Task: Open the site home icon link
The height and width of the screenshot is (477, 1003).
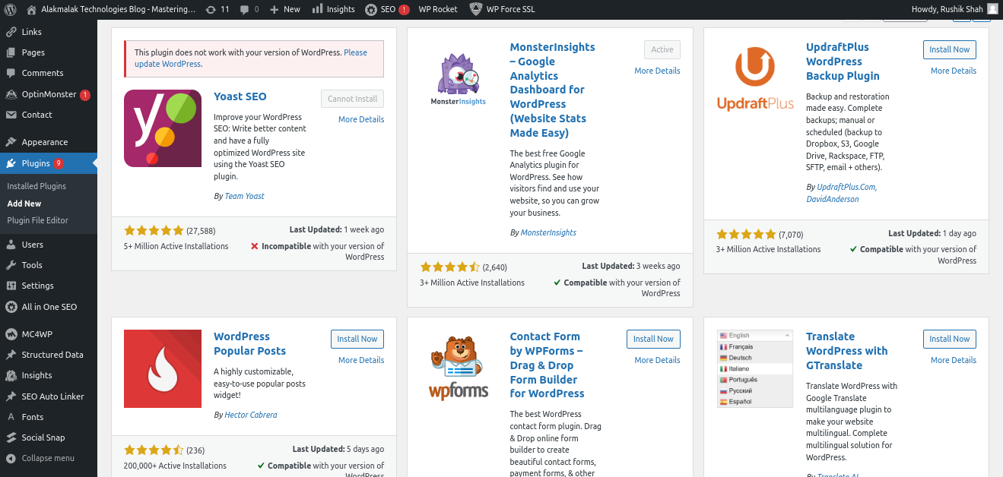Action: 31,9
